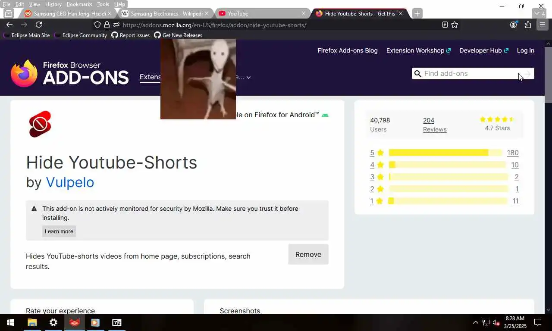Open Firefox account icon
This screenshot has height=331, width=552.
(x=513, y=25)
